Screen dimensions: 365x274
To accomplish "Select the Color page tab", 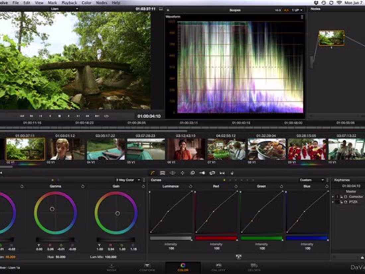I will coord(183,268).
